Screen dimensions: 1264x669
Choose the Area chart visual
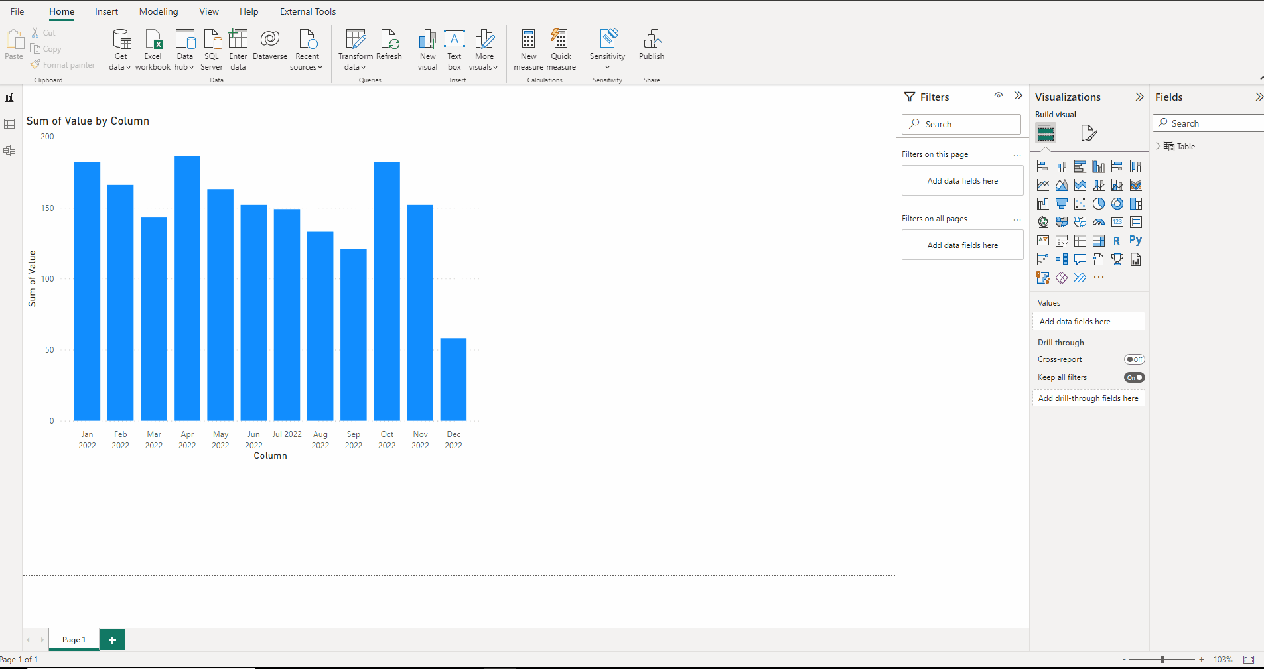(1062, 185)
